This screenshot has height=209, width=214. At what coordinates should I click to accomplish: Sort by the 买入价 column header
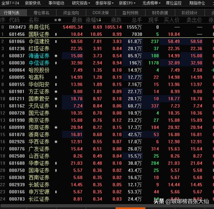pos(172,20)
